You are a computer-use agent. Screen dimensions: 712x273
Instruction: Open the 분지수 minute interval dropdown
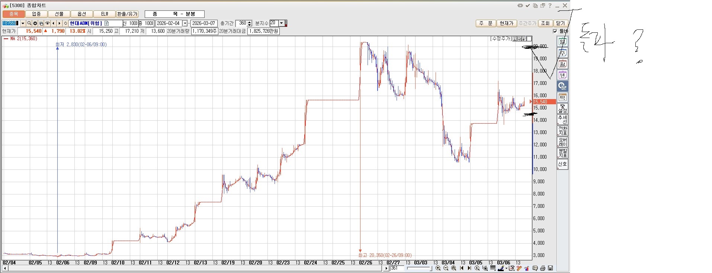pos(282,23)
